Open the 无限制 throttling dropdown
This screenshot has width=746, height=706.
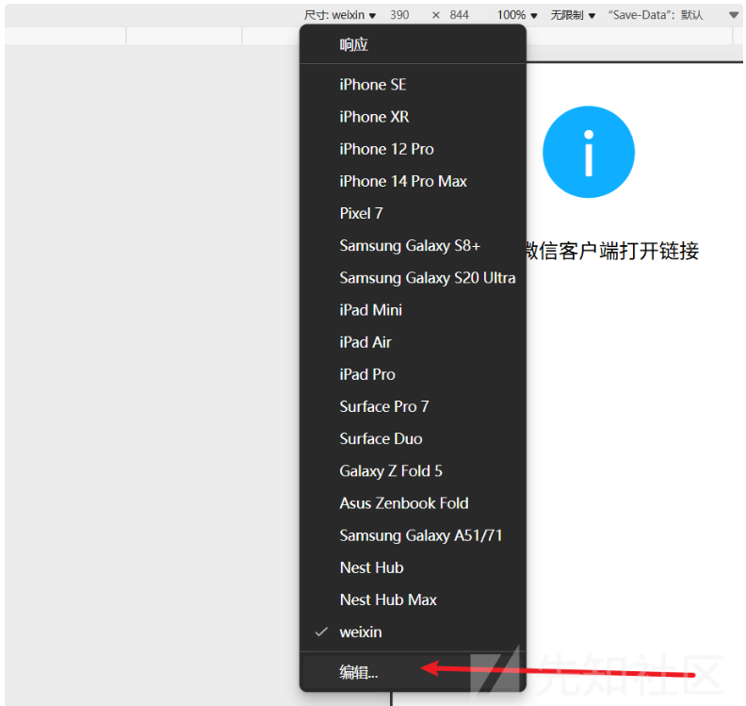point(573,15)
